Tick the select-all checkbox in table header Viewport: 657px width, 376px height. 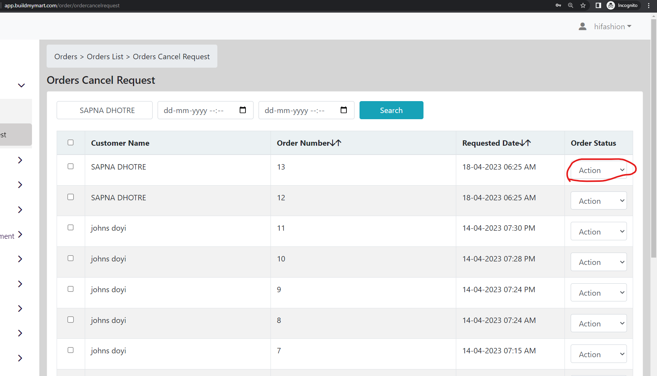tap(71, 143)
